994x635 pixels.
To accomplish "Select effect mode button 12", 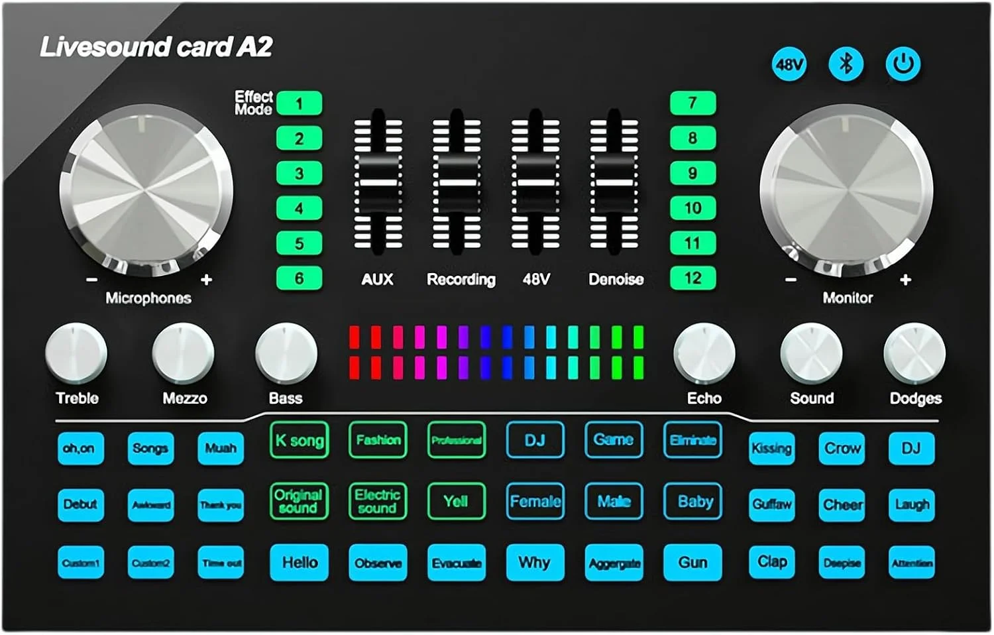I will (692, 278).
